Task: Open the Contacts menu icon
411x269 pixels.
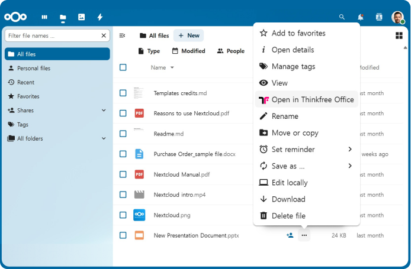Action: (379, 17)
